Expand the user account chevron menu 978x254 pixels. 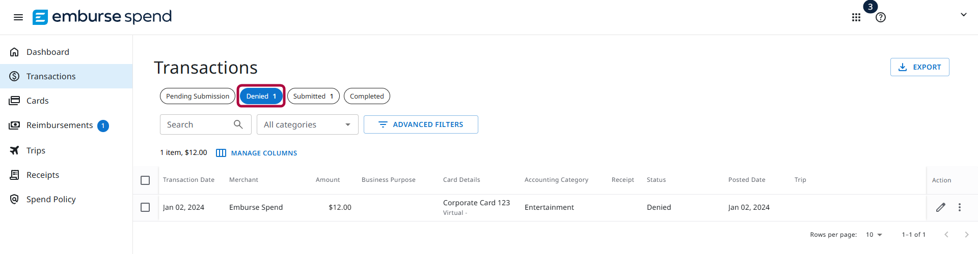pyautogui.click(x=964, y=15)
